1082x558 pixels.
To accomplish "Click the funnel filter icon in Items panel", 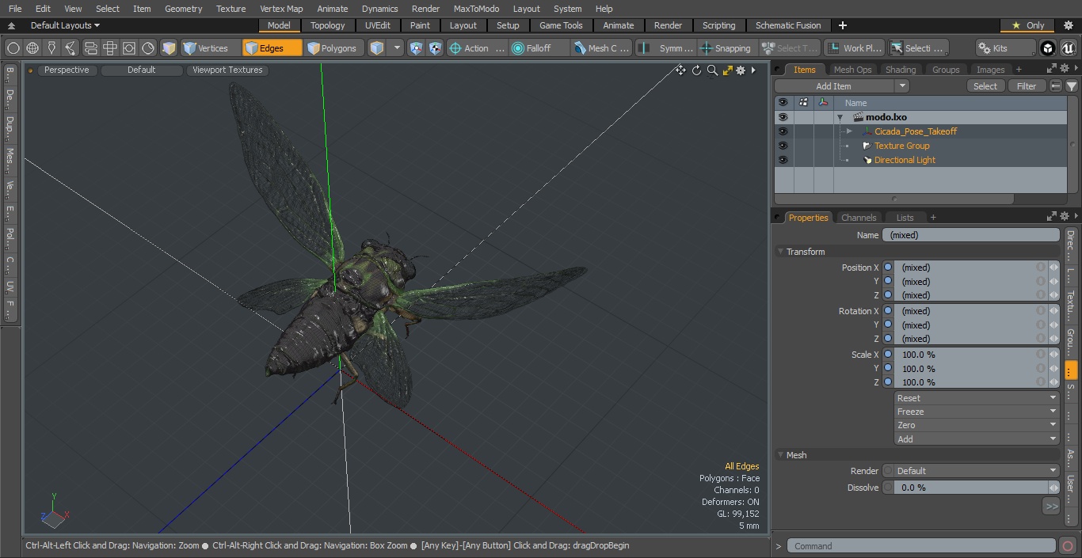I will click(1071, 86).
